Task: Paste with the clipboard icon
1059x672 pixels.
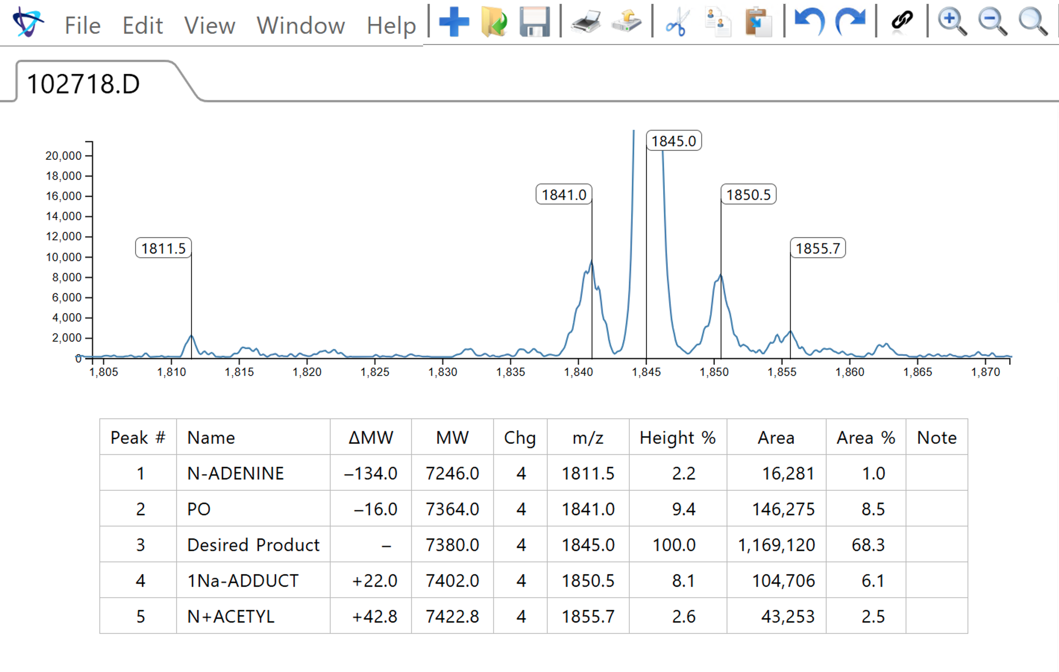Action: pos(758,22)
